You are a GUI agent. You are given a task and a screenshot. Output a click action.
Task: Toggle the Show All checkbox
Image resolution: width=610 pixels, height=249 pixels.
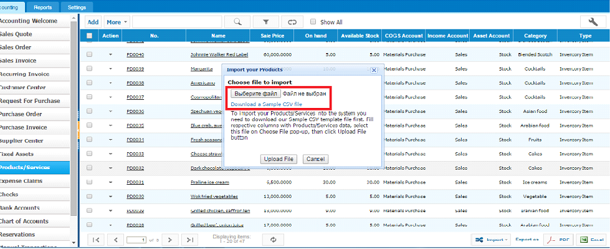tap(313, 22)
